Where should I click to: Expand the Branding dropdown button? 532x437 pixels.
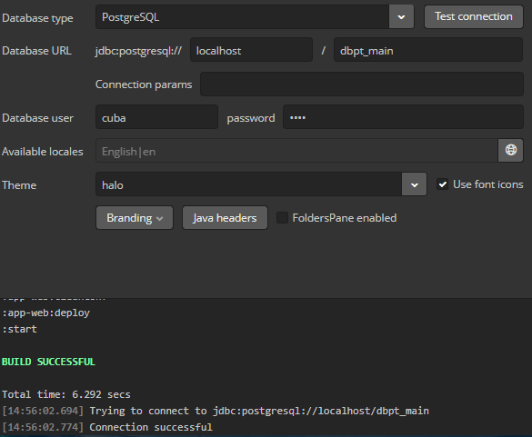click(x=135, y=218)
